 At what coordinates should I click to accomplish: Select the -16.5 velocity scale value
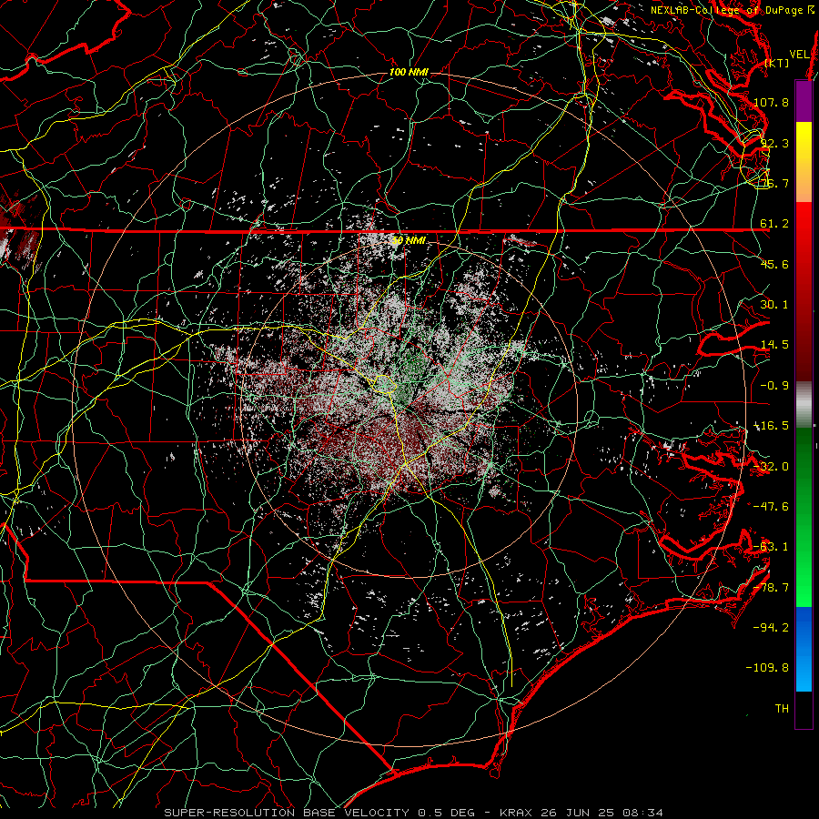(x=771, y=426)
